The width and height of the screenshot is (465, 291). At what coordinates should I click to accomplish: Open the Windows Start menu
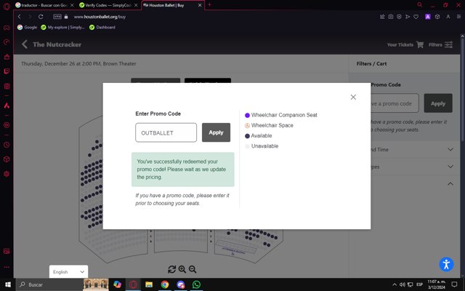tap(8, 284)
